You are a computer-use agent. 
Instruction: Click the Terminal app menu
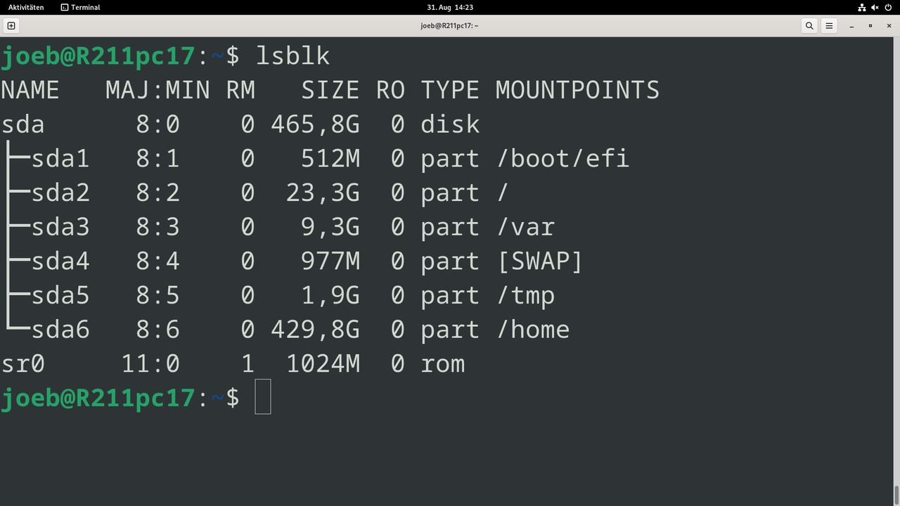click(80, 7)
